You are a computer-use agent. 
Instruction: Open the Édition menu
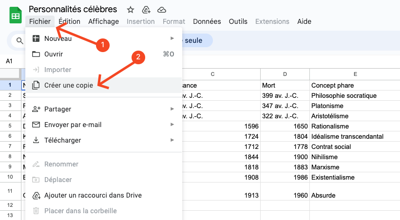point(69,21)
